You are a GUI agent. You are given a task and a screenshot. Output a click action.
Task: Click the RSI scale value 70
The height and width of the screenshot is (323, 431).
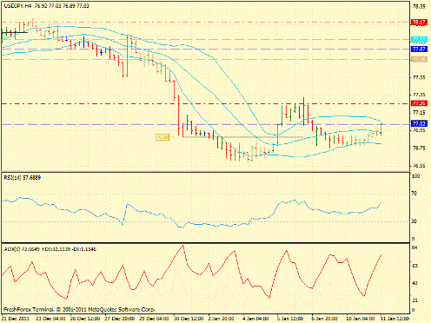pyautogui.click(x=414, y=194)
